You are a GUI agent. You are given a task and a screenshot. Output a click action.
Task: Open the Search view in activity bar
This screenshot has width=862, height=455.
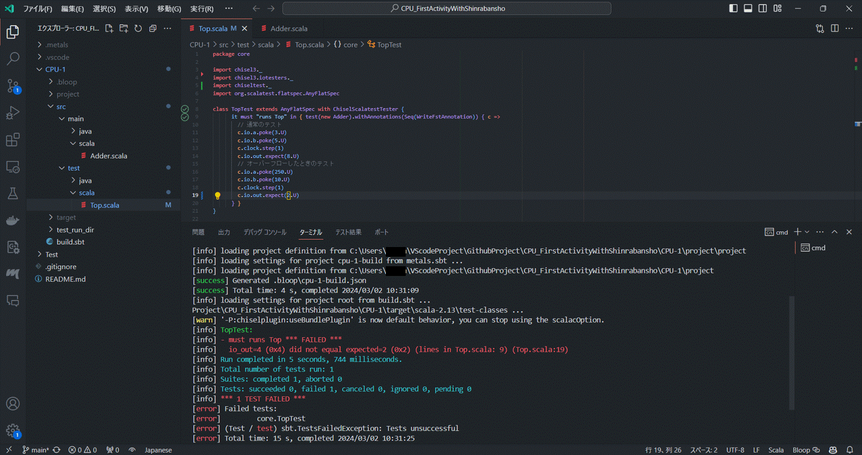[x=13, y=58]
